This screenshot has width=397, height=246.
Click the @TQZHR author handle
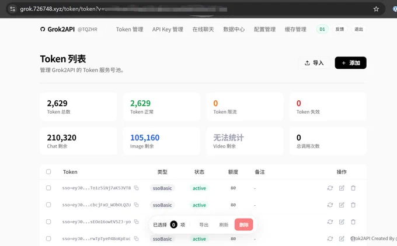click(x=88, y=29)
